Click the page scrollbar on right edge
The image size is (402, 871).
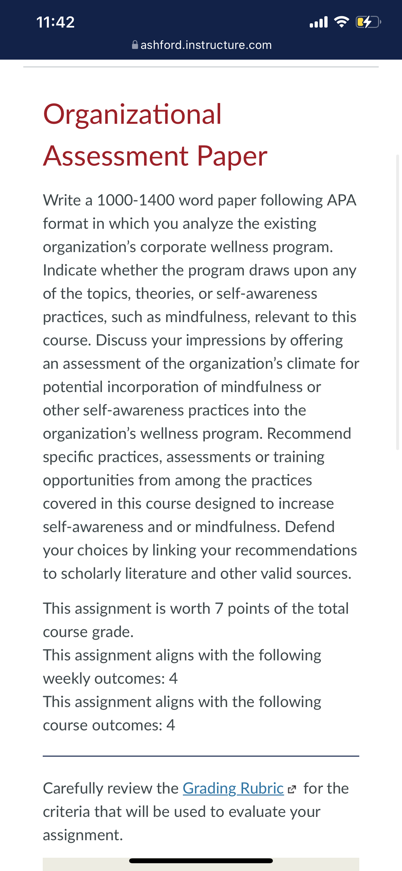[397, 302]
